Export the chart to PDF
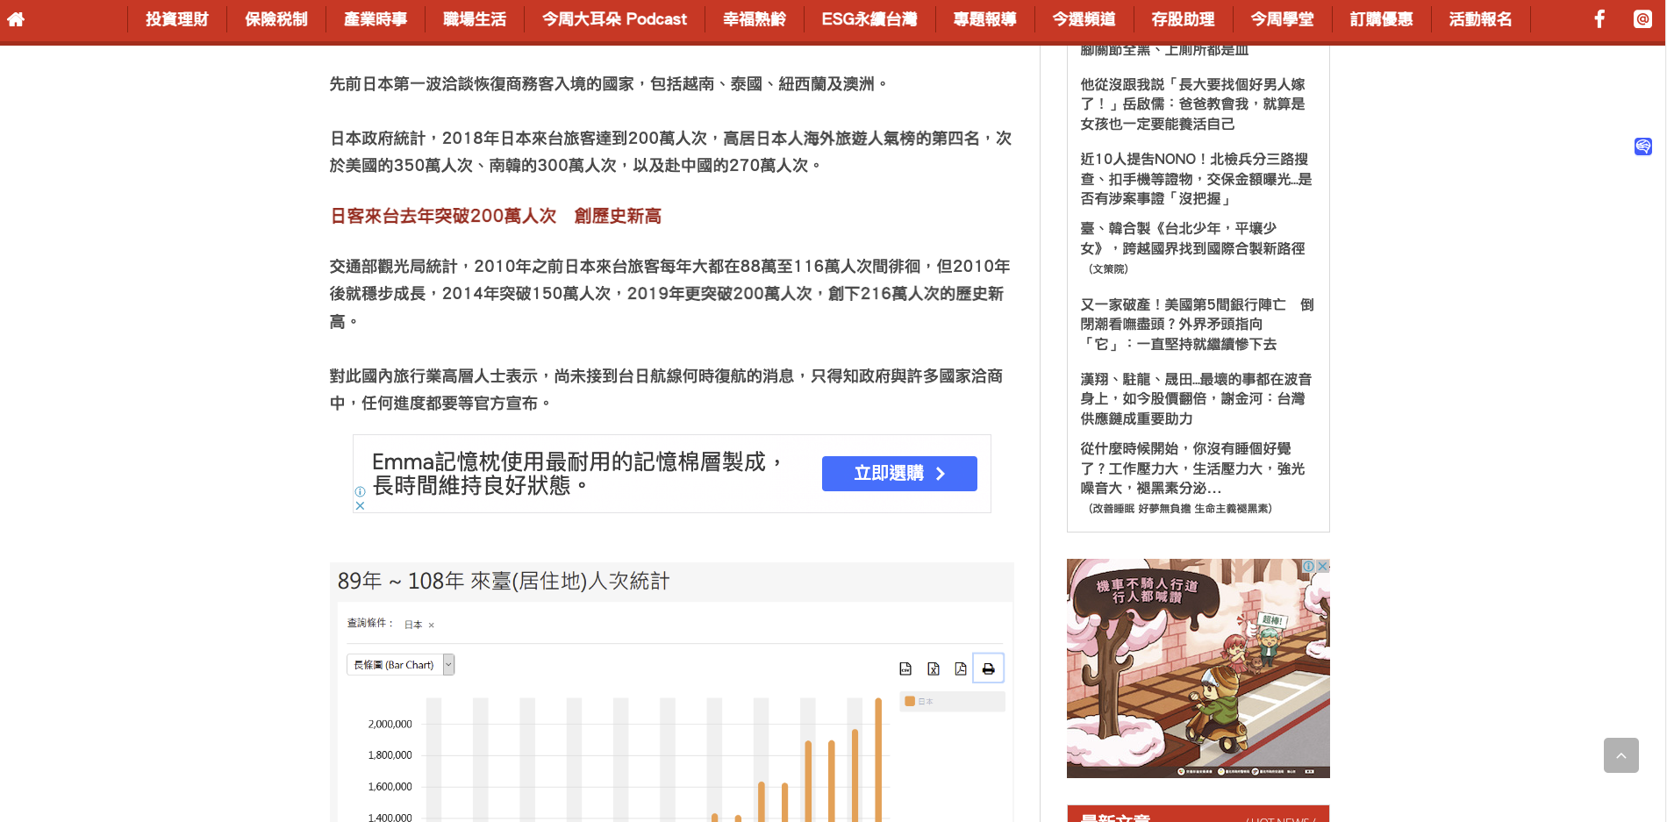The height and width of the screenshot is (822, 1667). click(961, 669)
